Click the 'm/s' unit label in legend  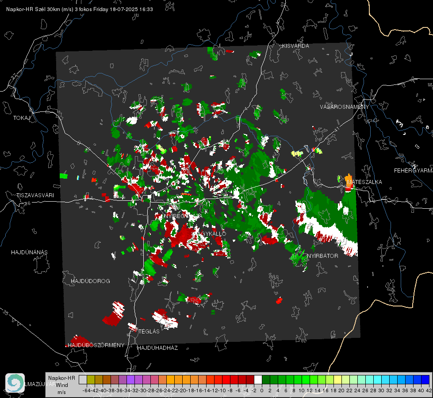point(61,392)
